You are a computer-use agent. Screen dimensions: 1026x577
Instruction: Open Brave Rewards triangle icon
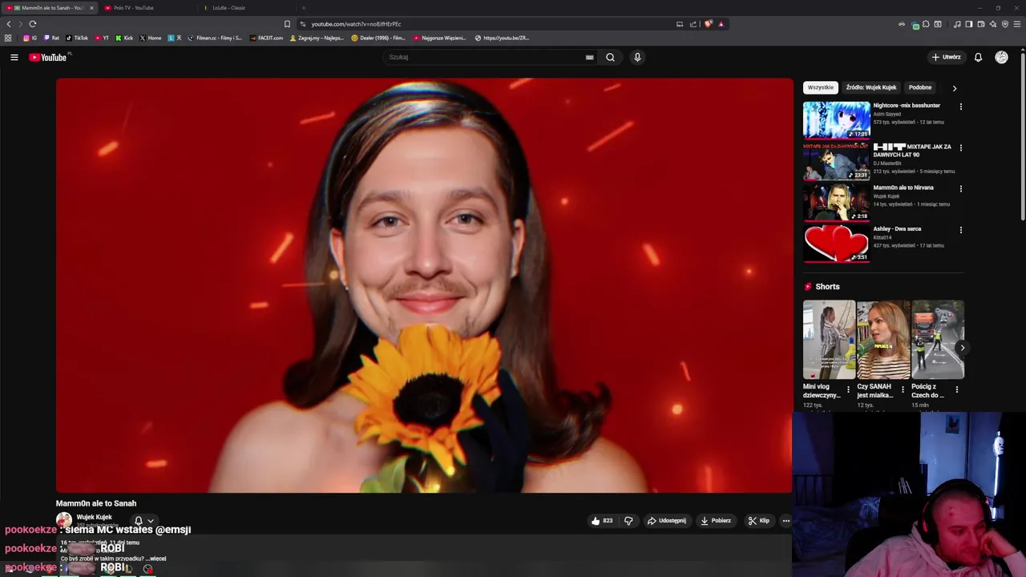(721, 24)
